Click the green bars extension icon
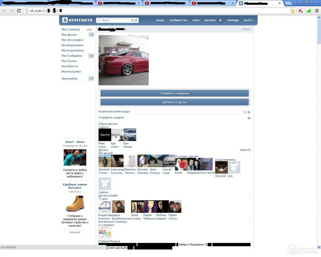This screenshot has height=257, width=321. coord(309,11)
